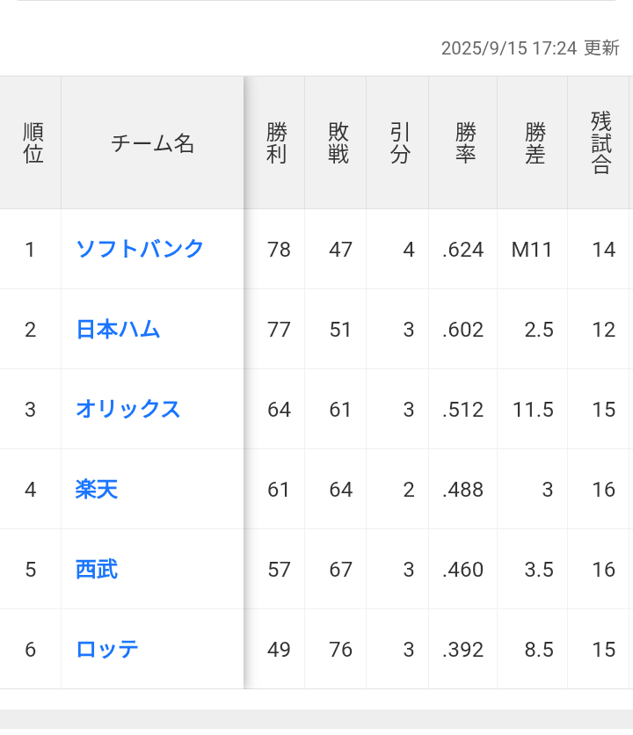
Task: Click the 勝差 column header
Action: click(x=535, y=143)
